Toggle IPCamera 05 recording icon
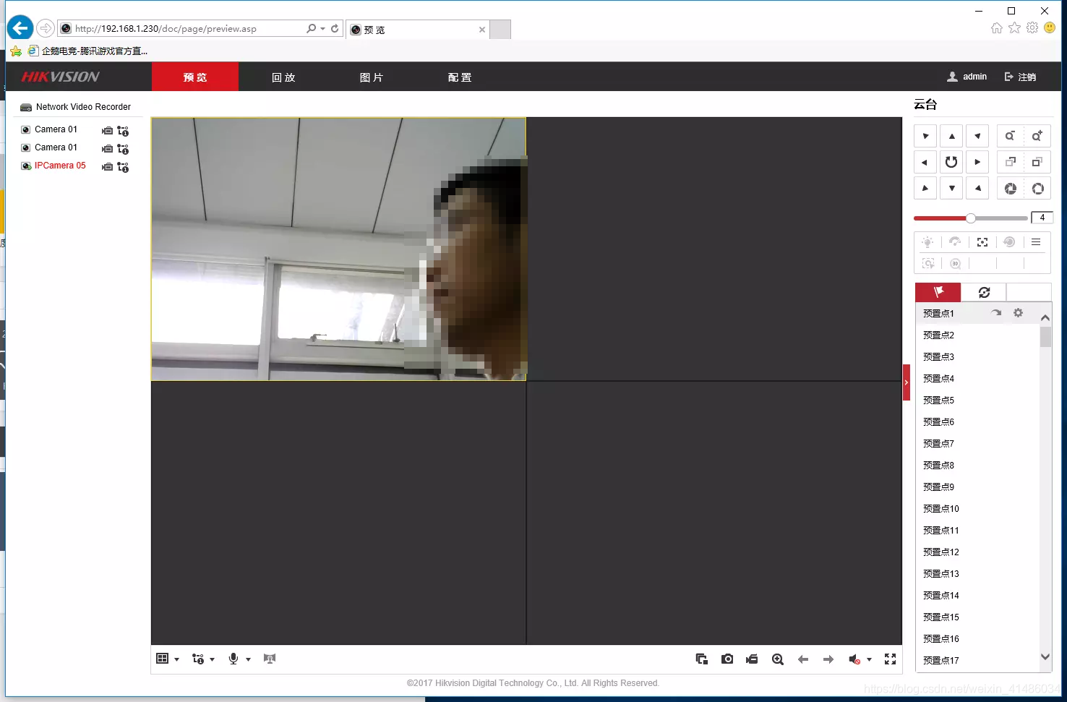This screenshot has width=1067, height=702. click(x=107, y=166)
